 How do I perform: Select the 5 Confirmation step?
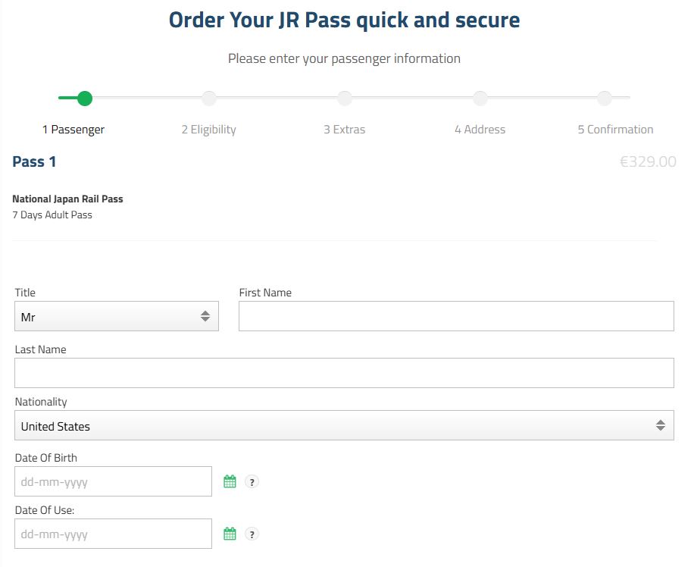(x=616, y=130)
